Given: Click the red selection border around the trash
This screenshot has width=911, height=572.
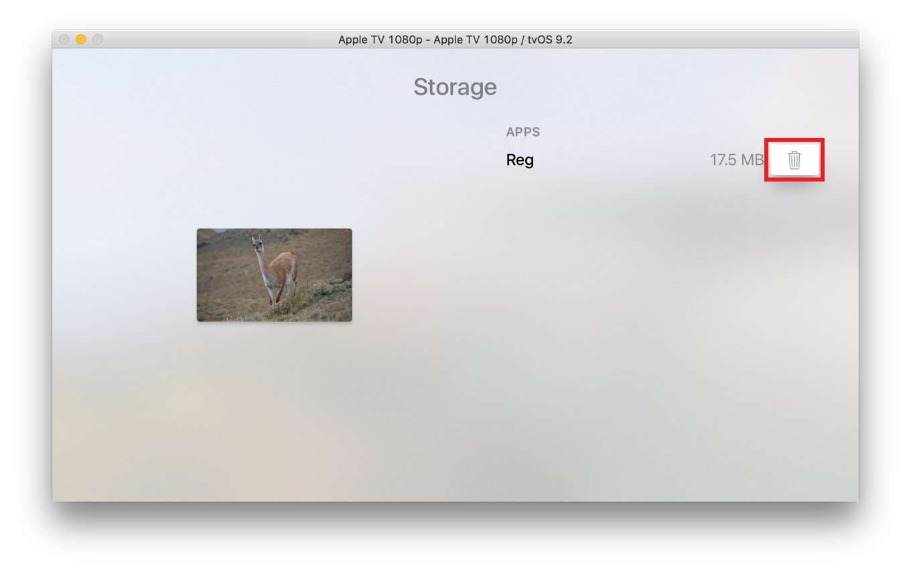Looking at the screenshot, I should [x=794, y=141].
